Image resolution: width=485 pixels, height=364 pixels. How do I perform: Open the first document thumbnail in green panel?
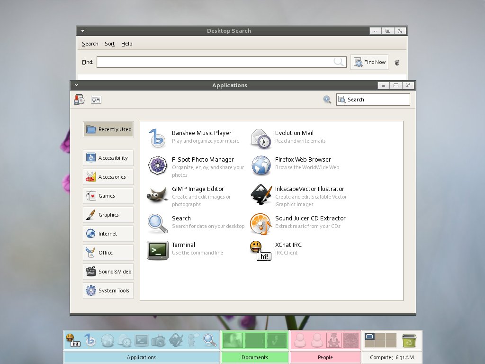233,340
